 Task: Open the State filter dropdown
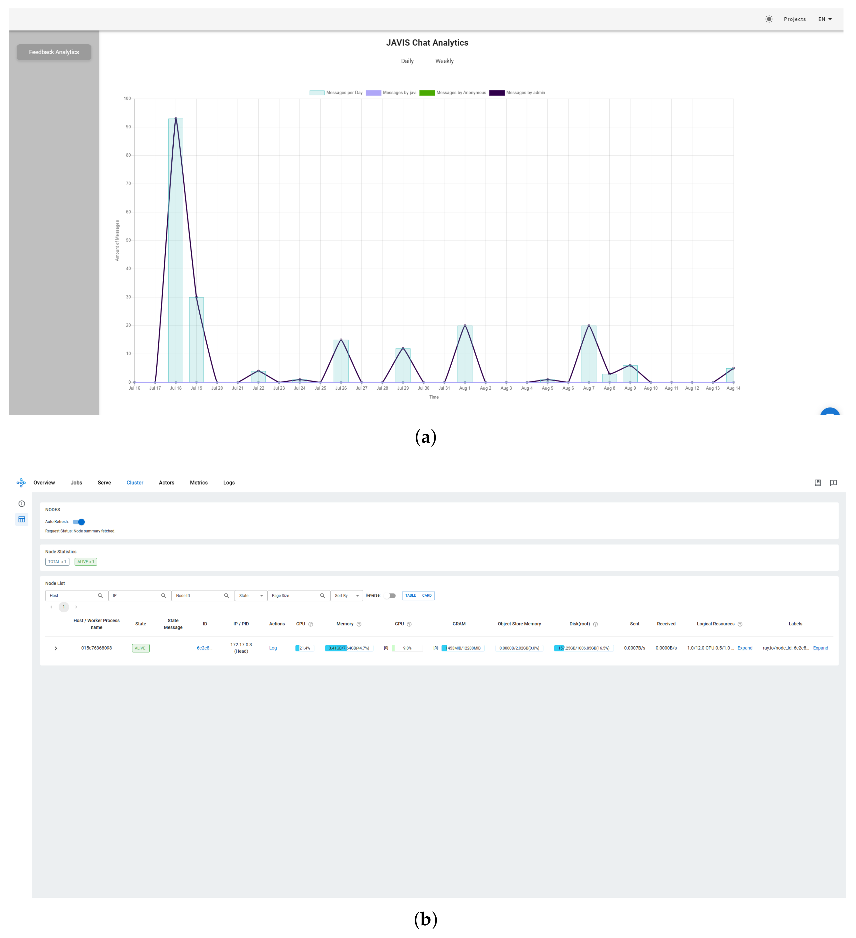(251, 596)
